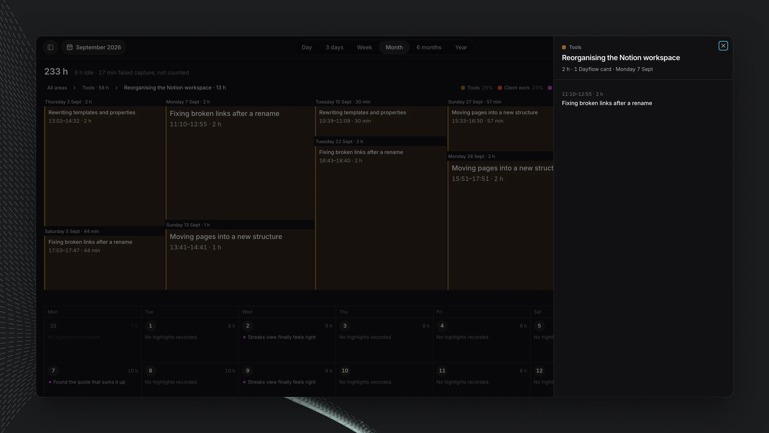Click the calendar icon beside September 2026
The height and width of the screenshot is (433, 769).
point(70,47)
